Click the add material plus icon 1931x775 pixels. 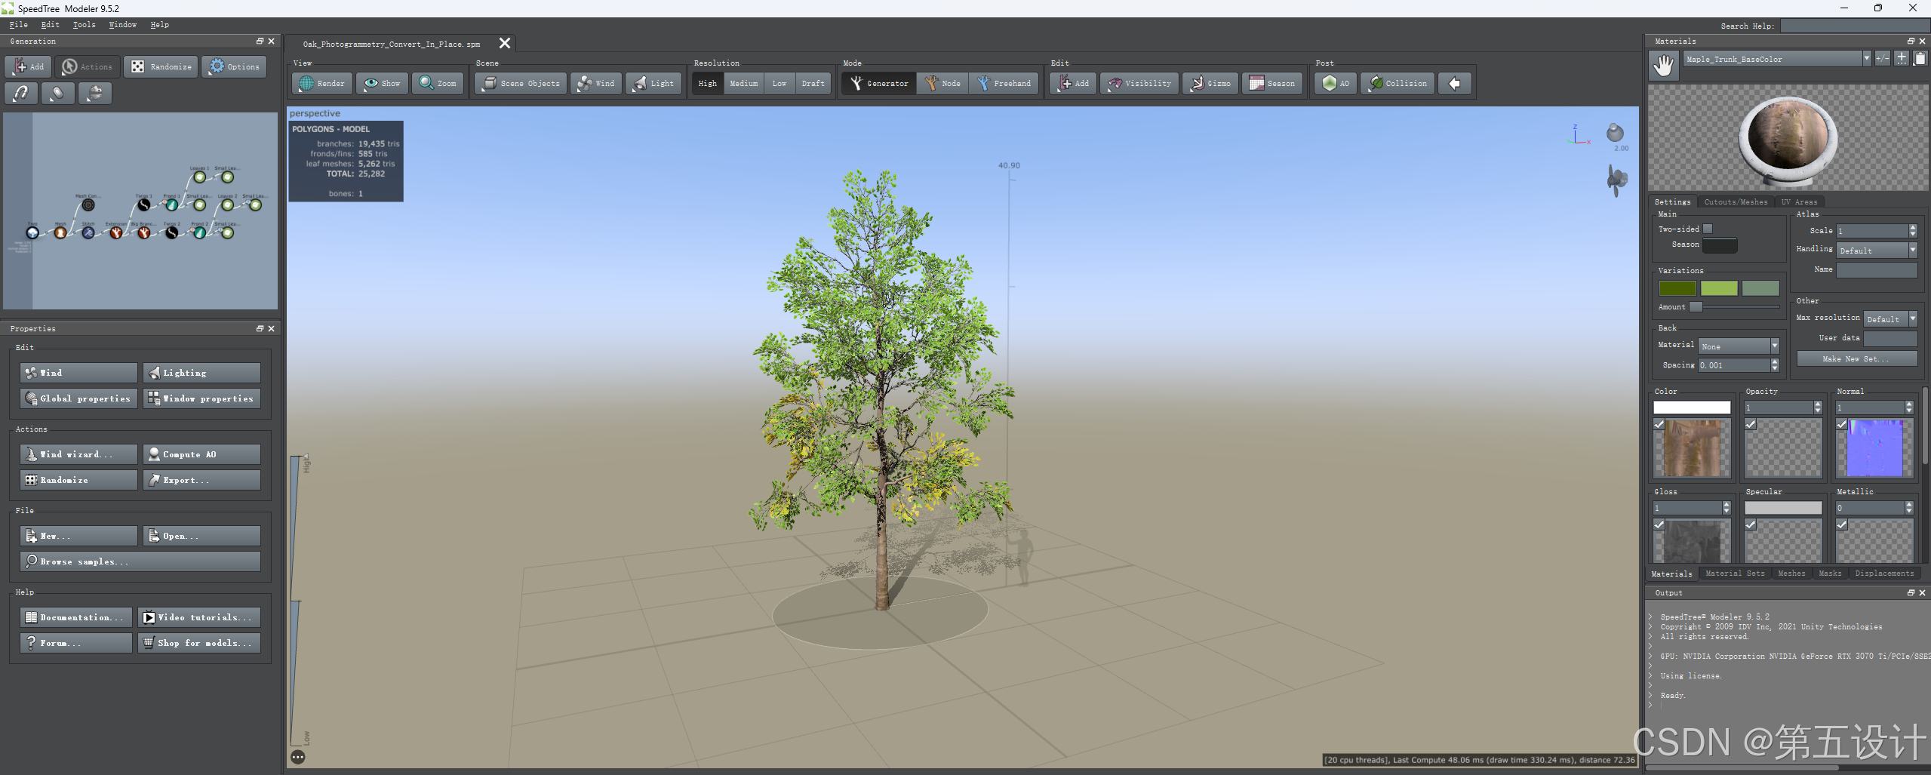(x=1902, y=58)
